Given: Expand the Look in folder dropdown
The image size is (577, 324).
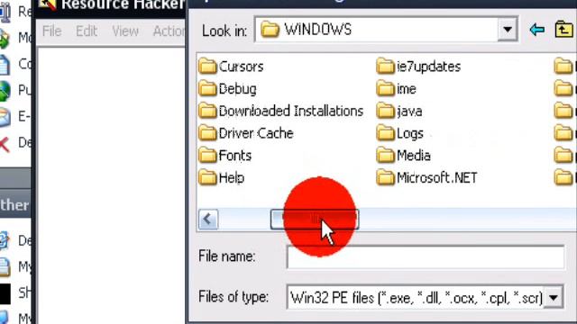Looking at the screenshot, I should click(x=508, y=29).
